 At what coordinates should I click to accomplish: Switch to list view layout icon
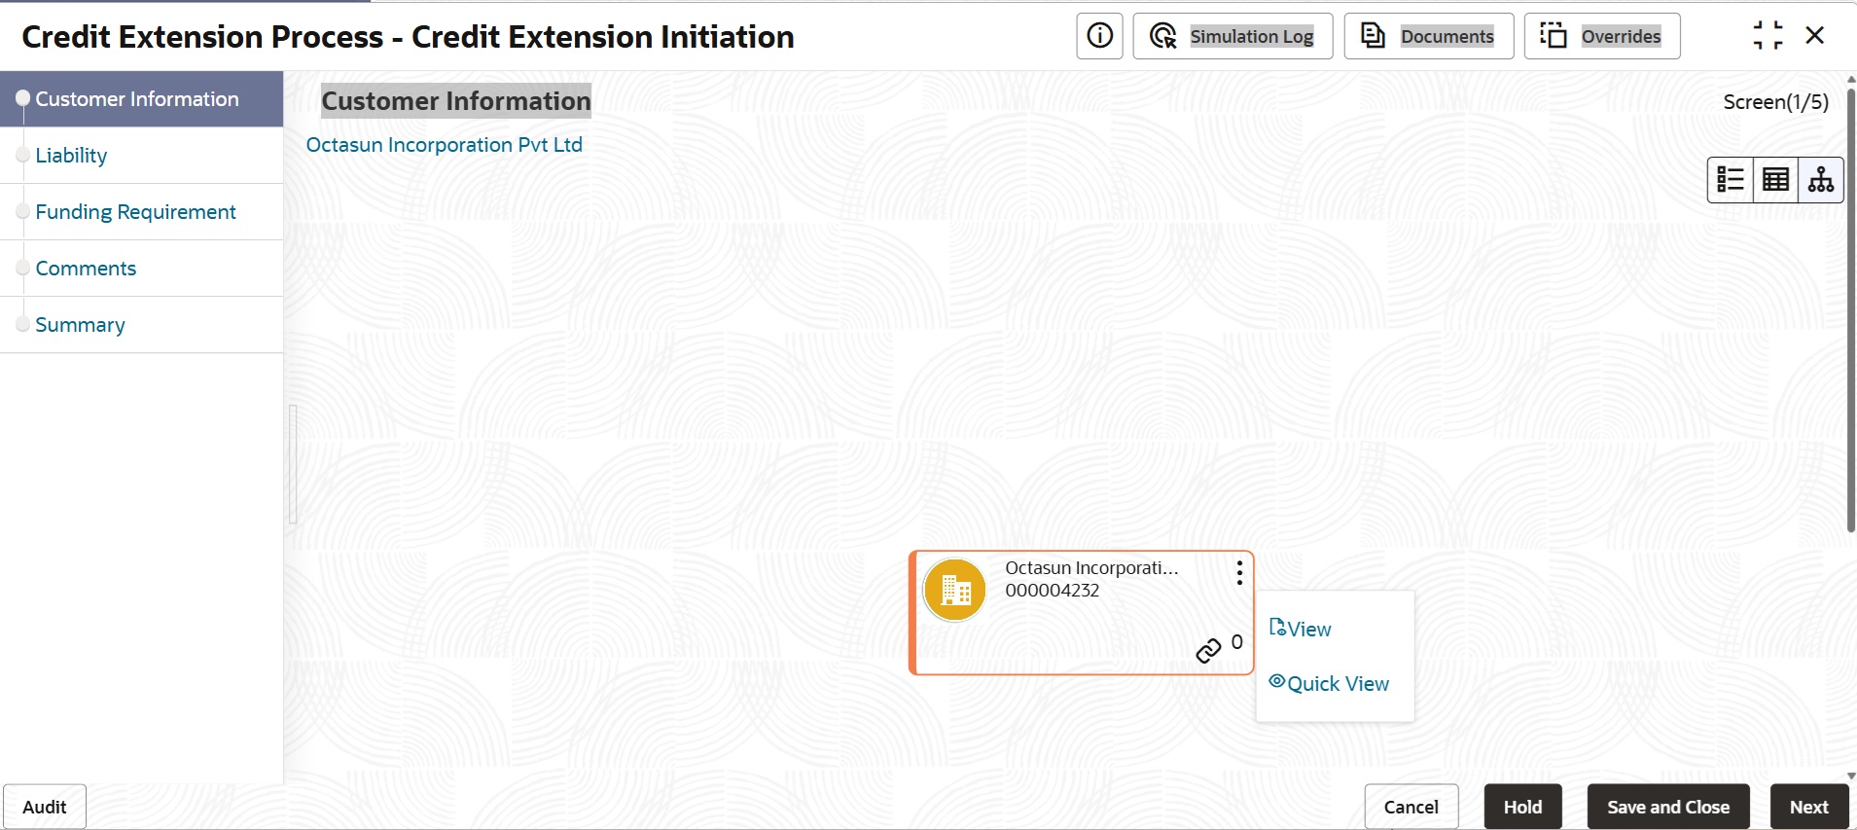pos(1731,180)
